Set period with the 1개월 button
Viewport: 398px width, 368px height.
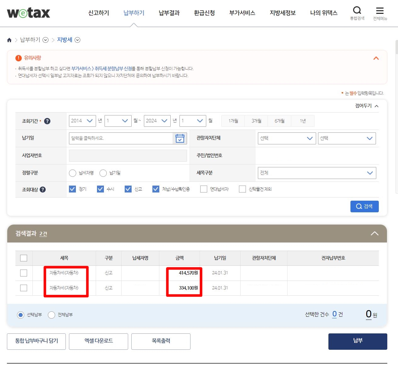pyautogui.click(x=233, y=121)
